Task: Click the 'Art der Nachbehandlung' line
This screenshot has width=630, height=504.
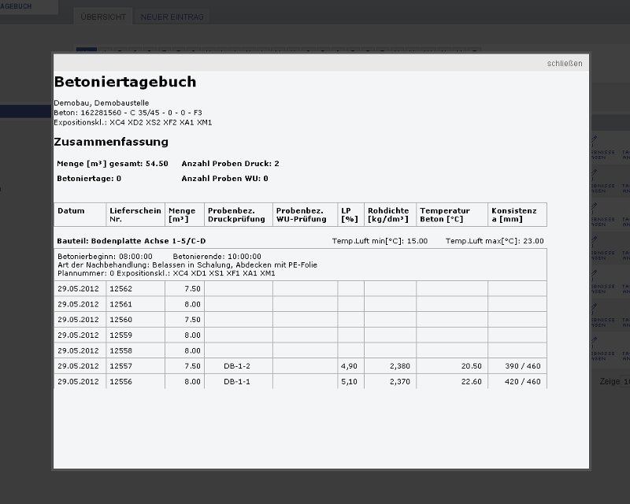Action: [187, 265]
